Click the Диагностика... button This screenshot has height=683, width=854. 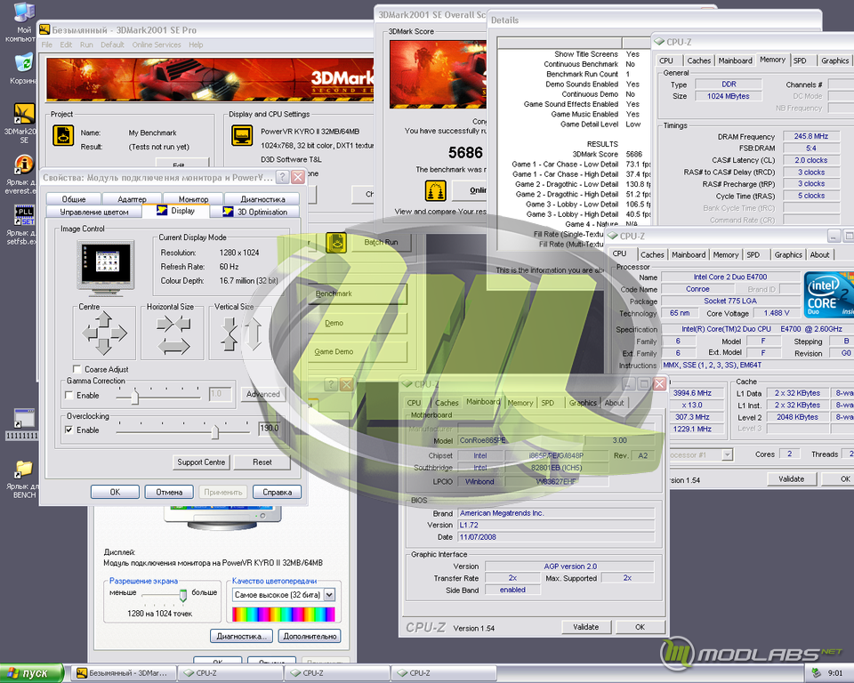241,636
